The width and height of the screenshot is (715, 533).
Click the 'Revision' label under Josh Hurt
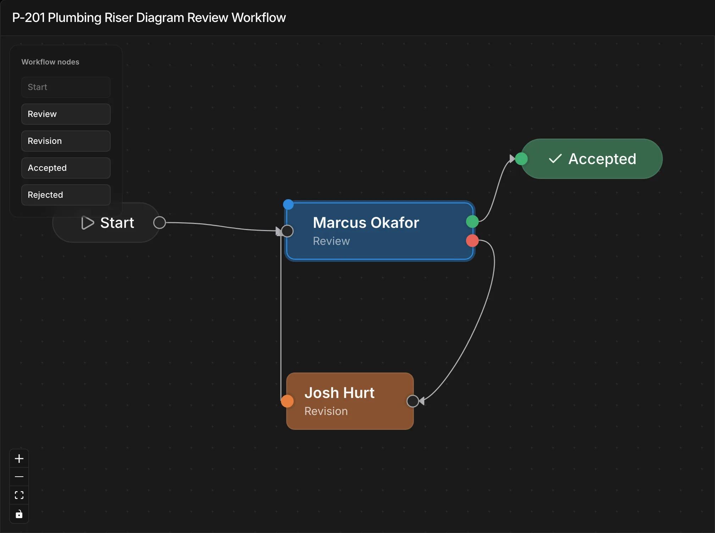[326, 411]
